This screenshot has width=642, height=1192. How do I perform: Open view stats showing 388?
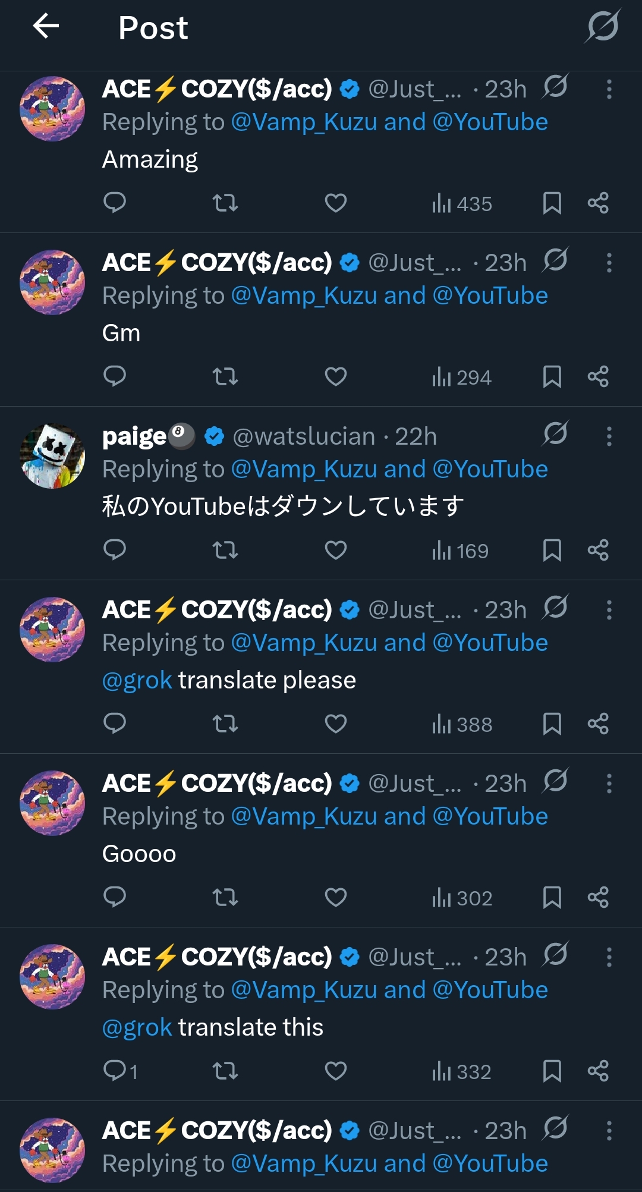pyautogui.click(x=462, y=724)
